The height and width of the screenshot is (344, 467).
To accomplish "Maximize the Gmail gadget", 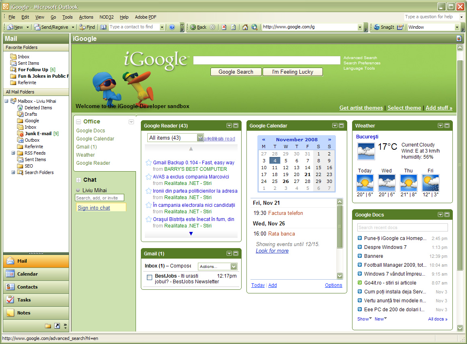I will (x=236, y=253).
